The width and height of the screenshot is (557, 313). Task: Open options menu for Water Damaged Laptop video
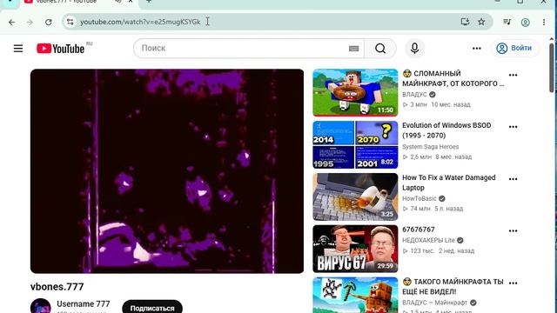tap(513, 179)
